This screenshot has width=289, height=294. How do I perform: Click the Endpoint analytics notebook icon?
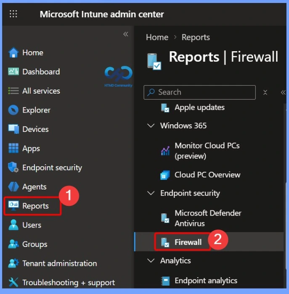tap(165, 281)
